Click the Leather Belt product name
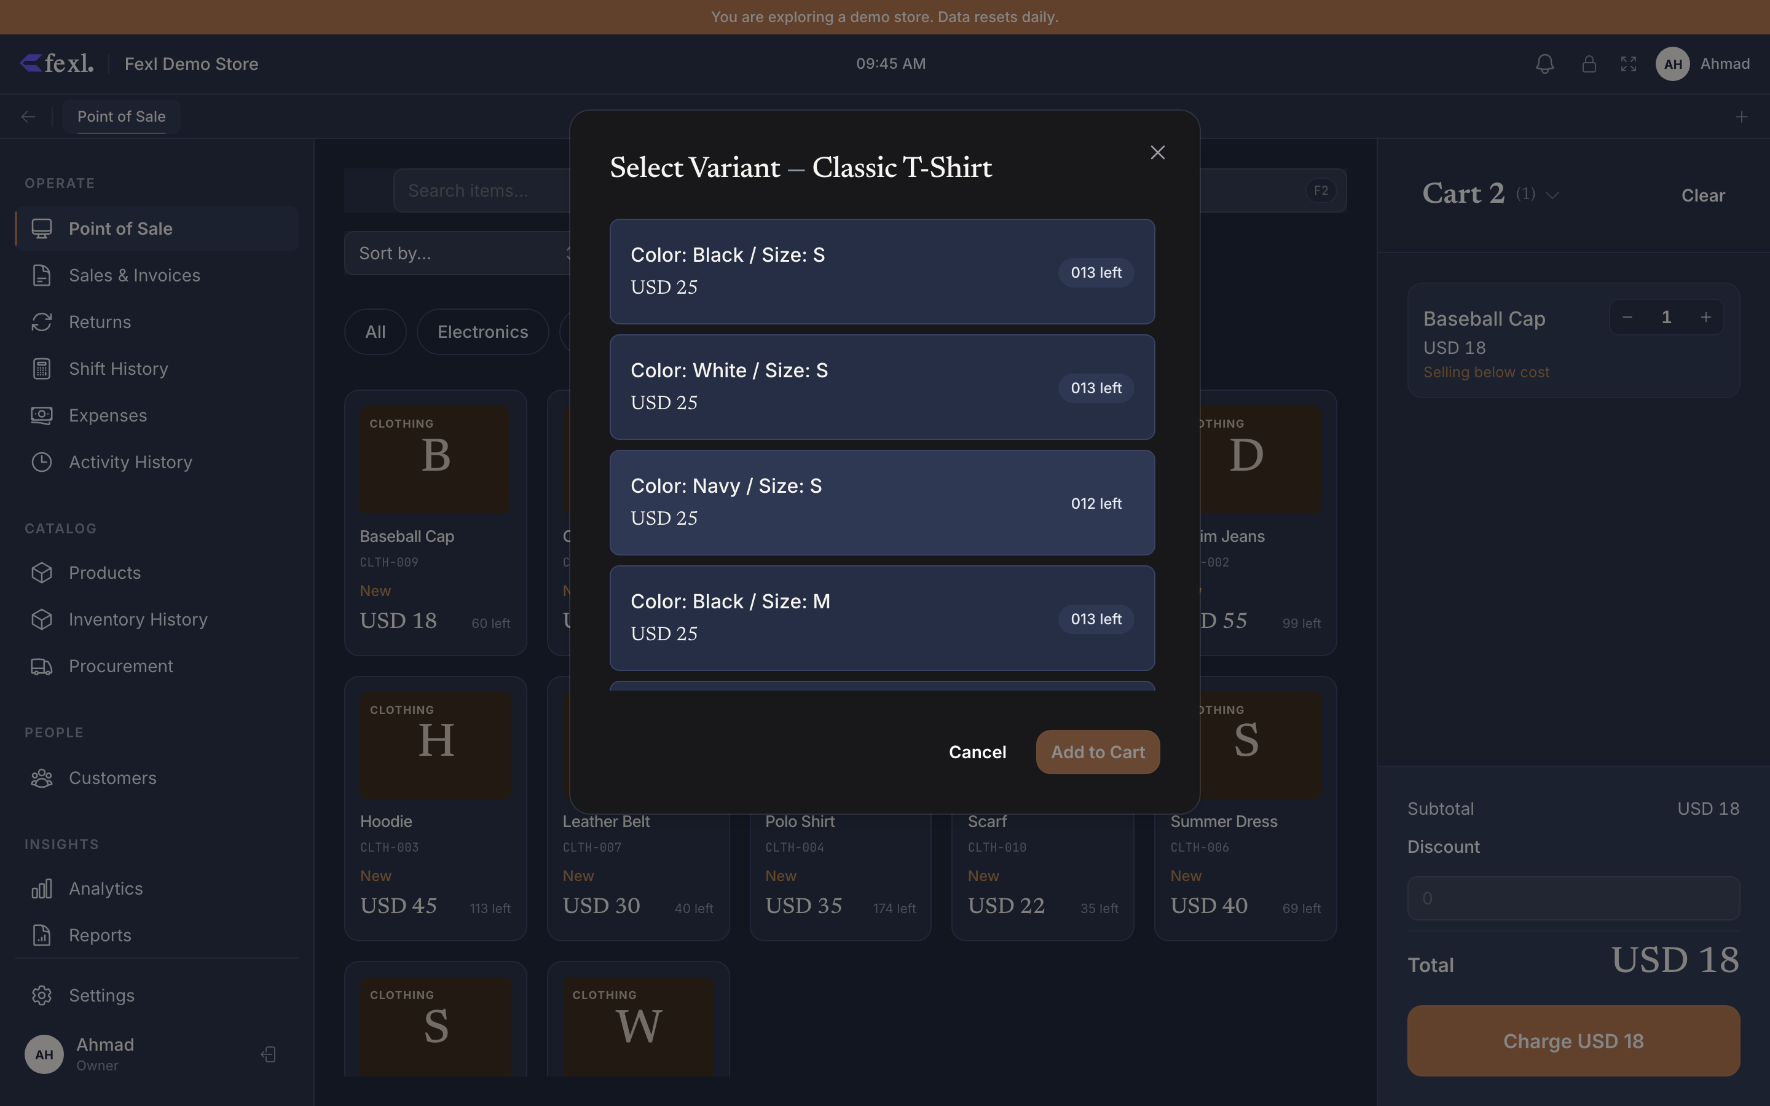 607,822
